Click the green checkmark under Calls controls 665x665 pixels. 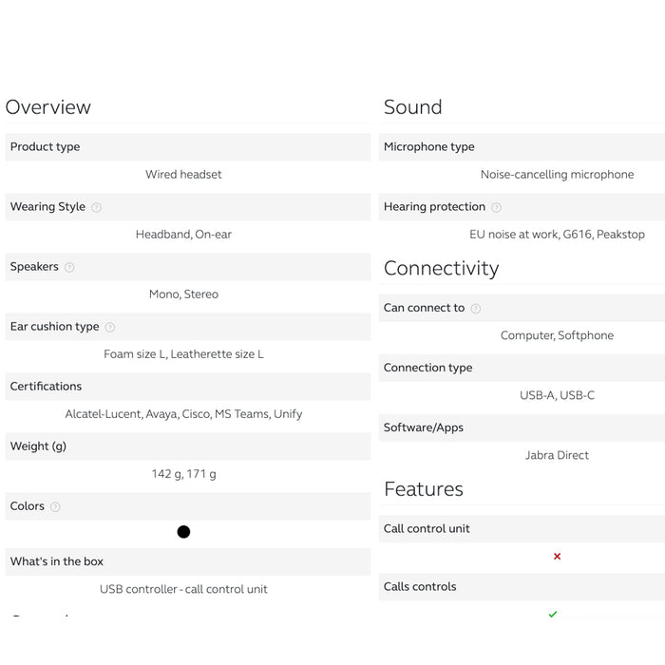point(553,614)
